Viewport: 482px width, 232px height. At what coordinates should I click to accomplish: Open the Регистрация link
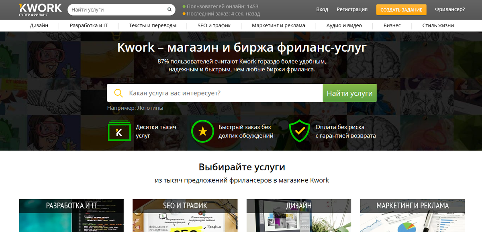click(x=352, y=10)
